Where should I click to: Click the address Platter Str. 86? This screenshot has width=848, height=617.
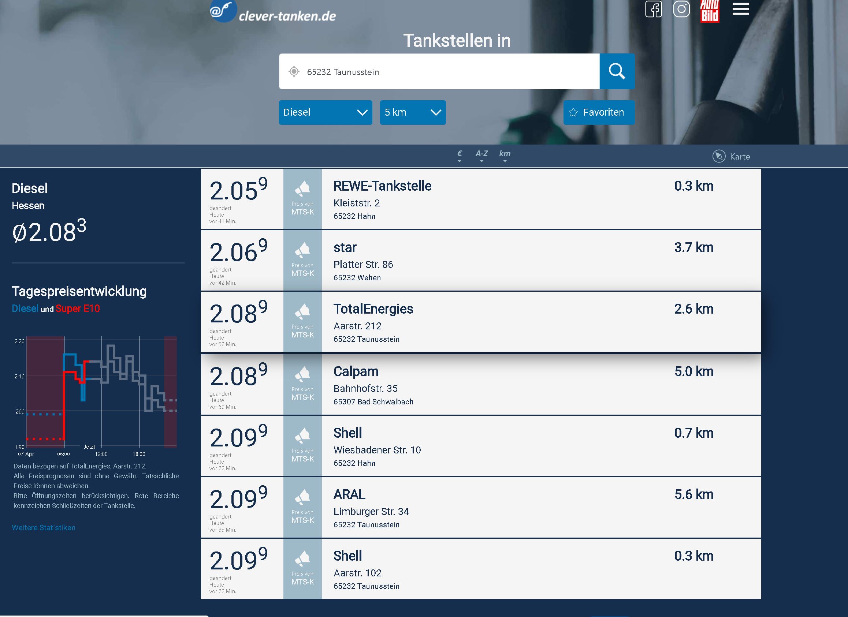(x=363, y=265)
